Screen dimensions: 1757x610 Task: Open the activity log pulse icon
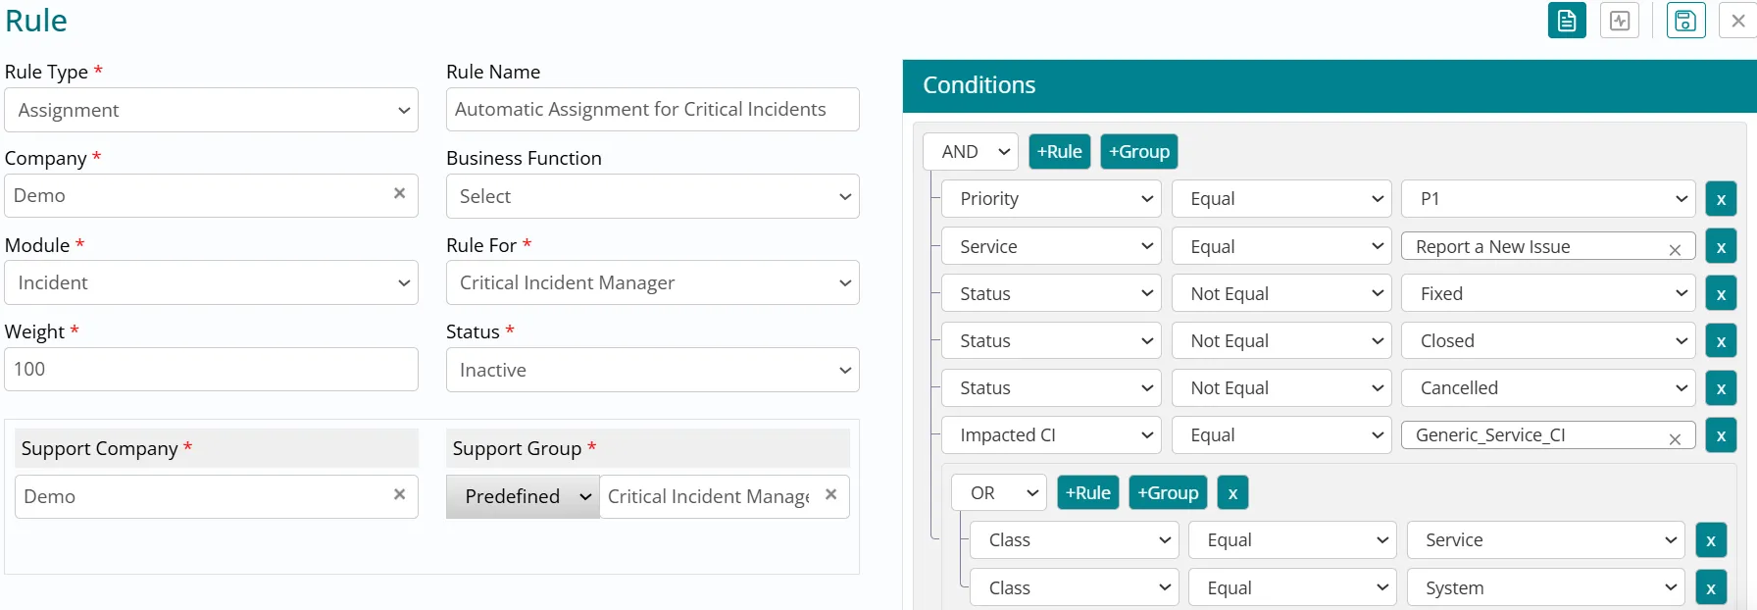pos(1619,21)
